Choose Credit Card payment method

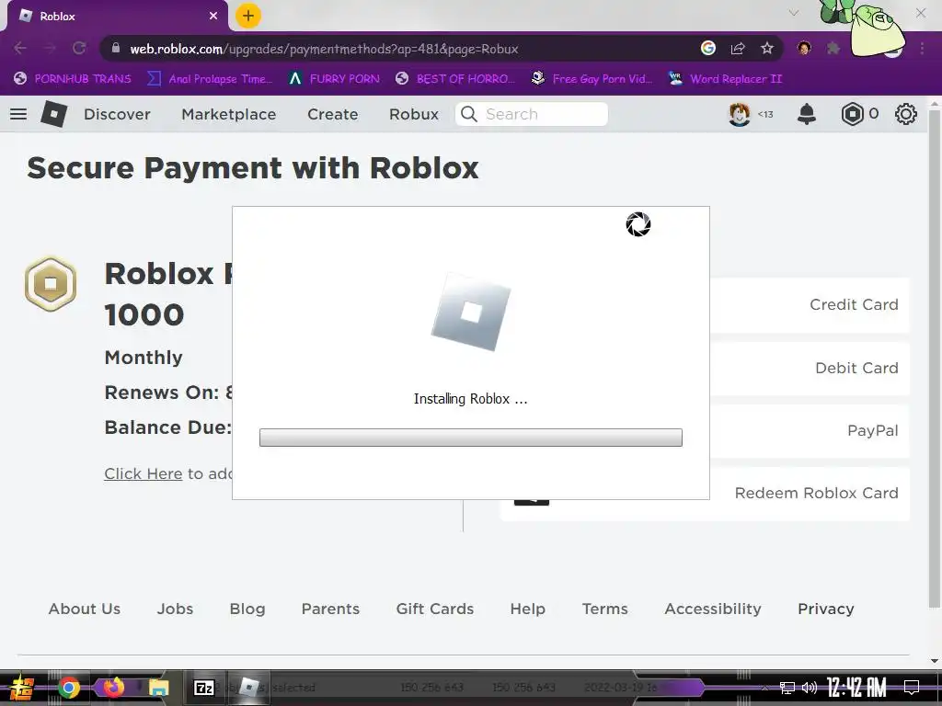pos(810,304)
